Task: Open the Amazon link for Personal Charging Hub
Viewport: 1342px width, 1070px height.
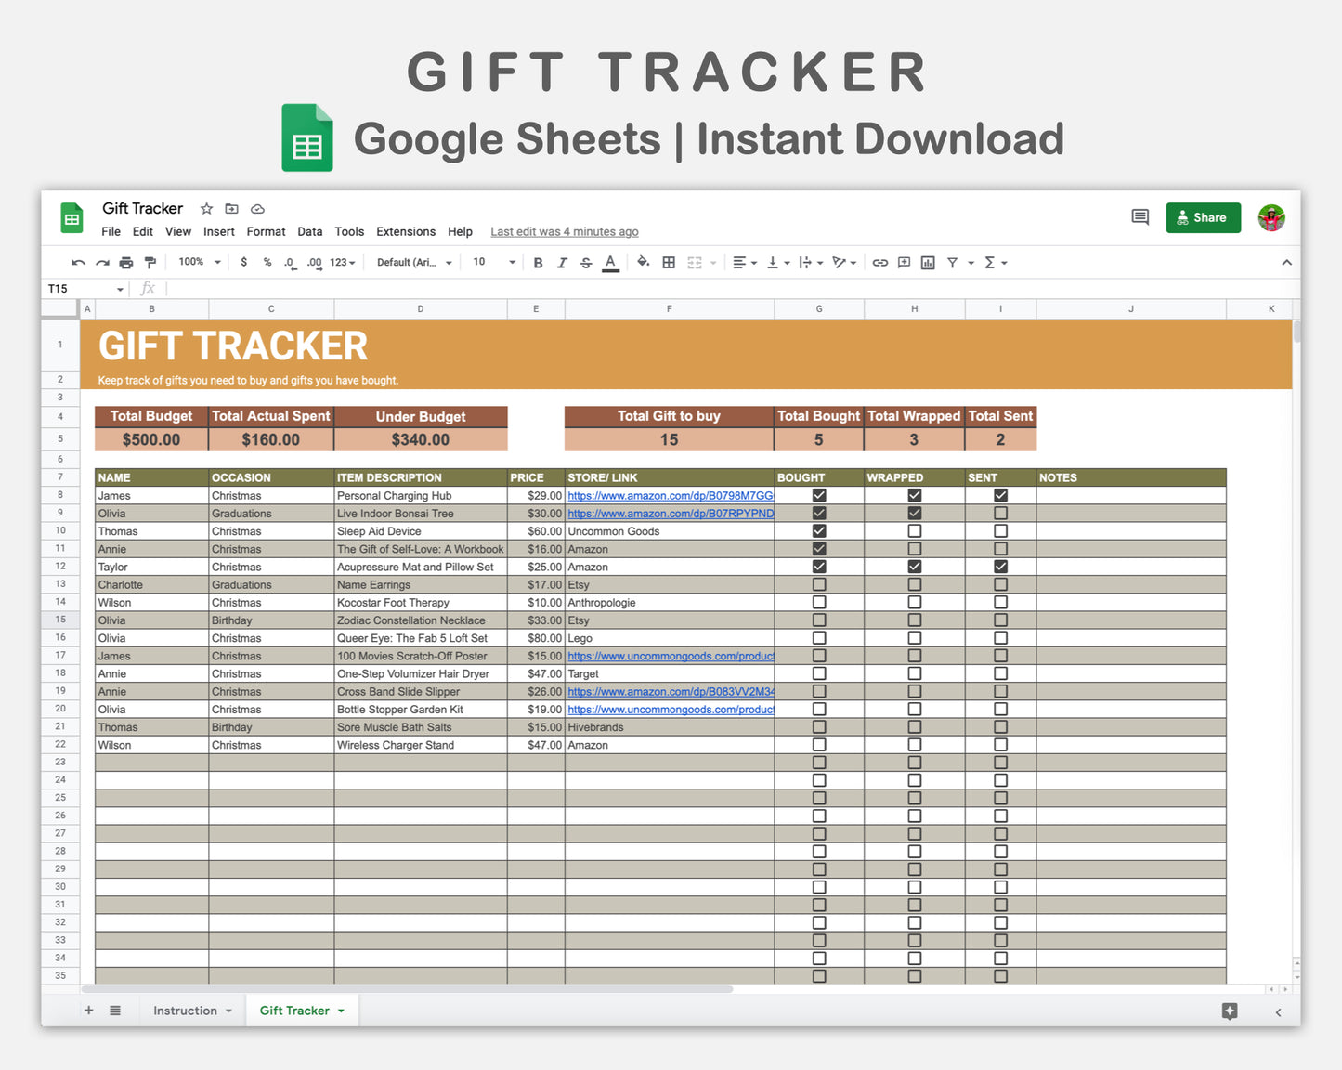Action: [670, 495]
